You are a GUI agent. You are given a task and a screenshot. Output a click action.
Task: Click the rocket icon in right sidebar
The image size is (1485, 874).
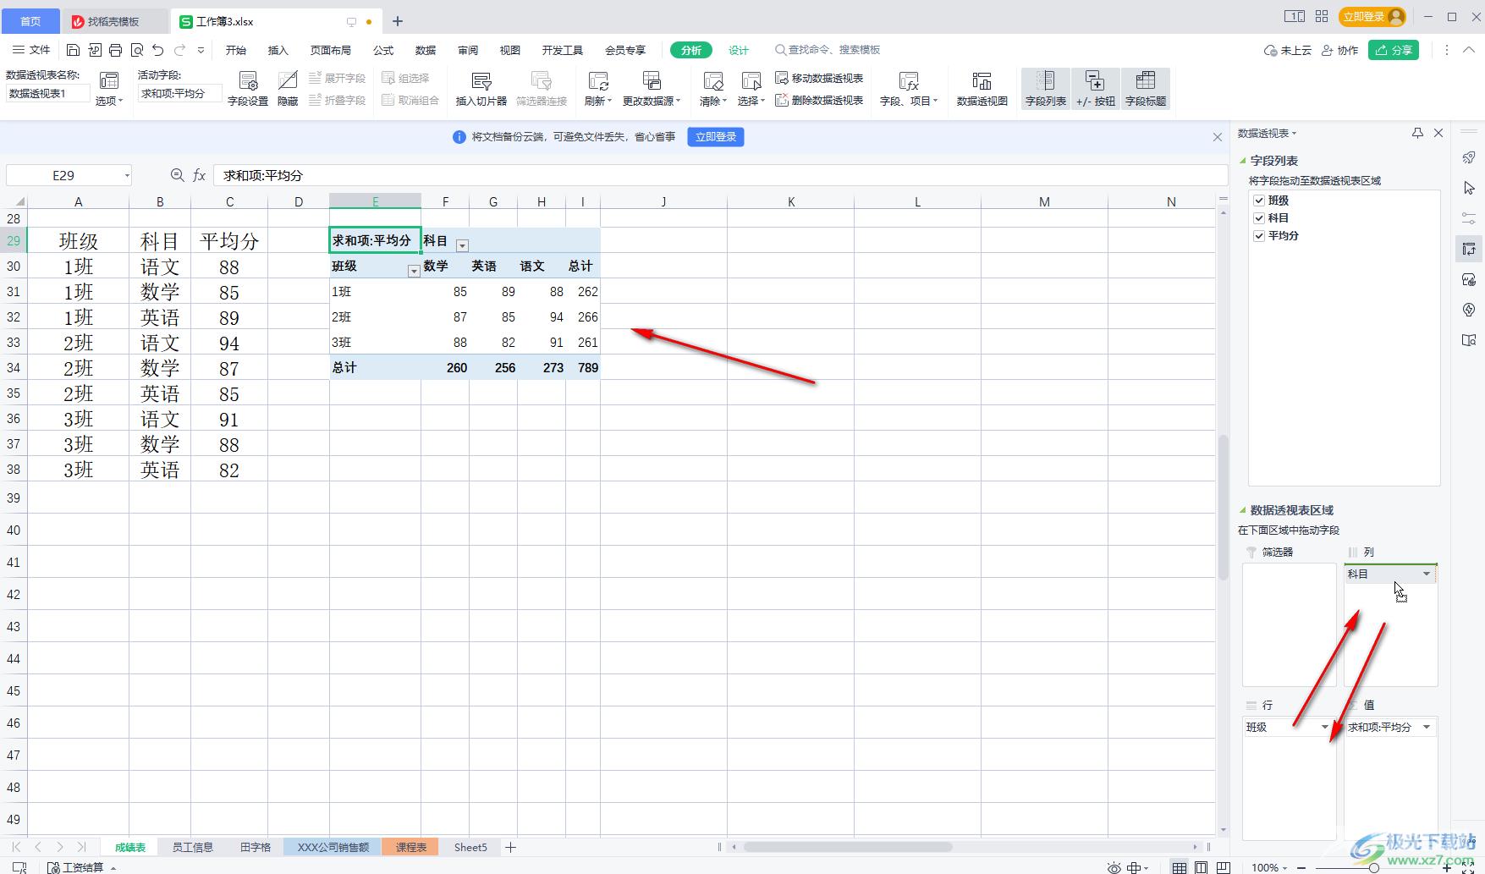click(1469, 157)
